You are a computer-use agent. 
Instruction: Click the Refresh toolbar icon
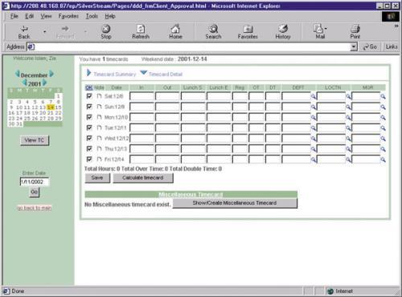click(x=141, y=29)
